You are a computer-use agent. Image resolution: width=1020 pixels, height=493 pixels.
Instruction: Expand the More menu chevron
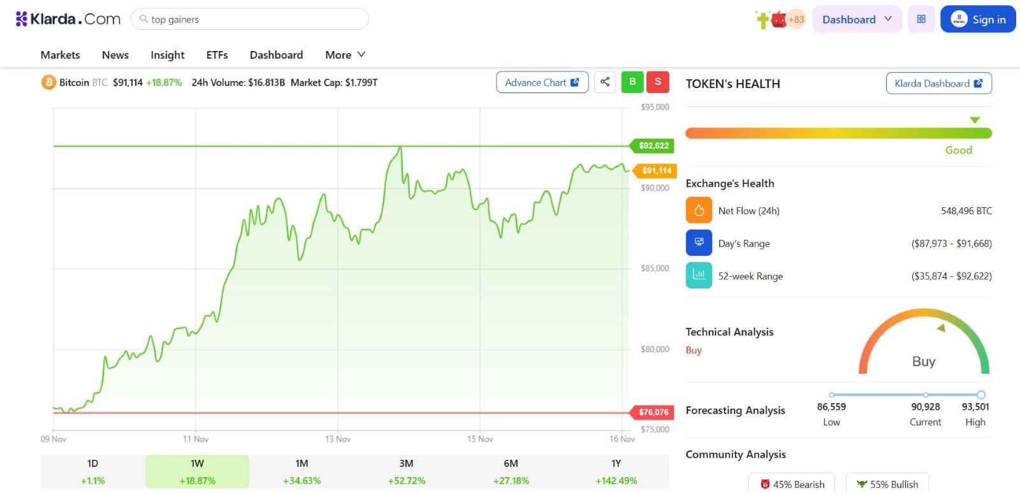coord(361,54)
